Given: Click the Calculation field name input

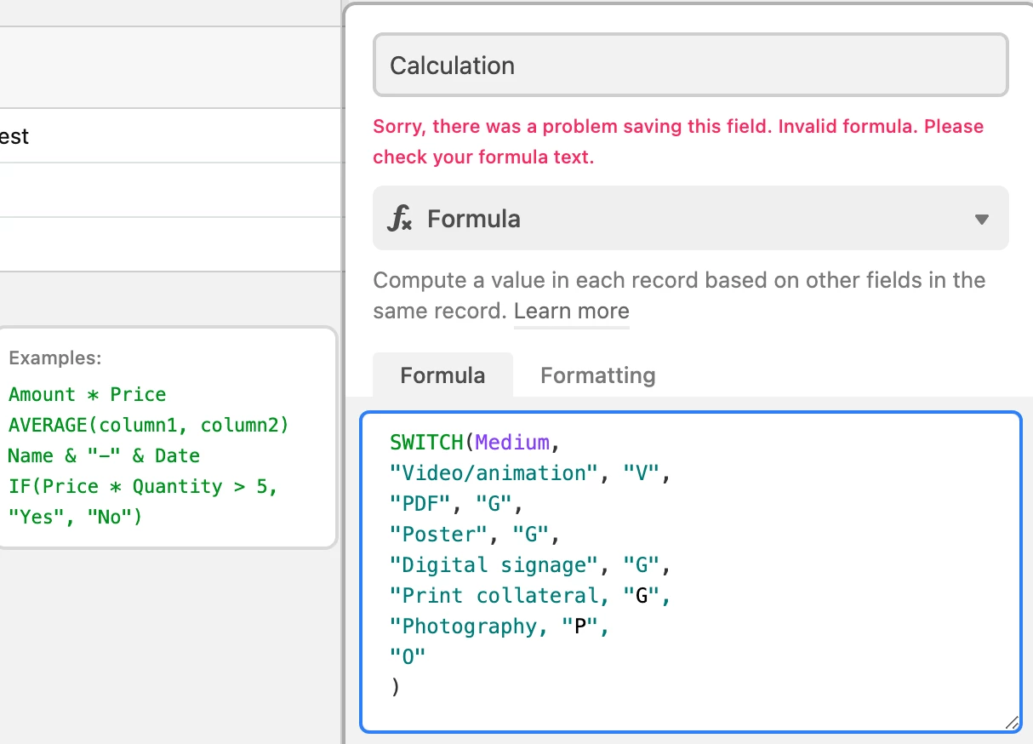Looking at the screenshot, I should click(690, 66).
